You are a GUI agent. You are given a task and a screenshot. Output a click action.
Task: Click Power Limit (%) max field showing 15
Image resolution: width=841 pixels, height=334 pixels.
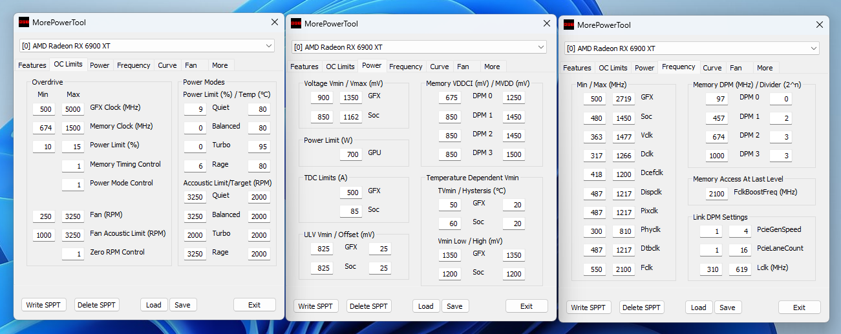click(x=73, y=147)
